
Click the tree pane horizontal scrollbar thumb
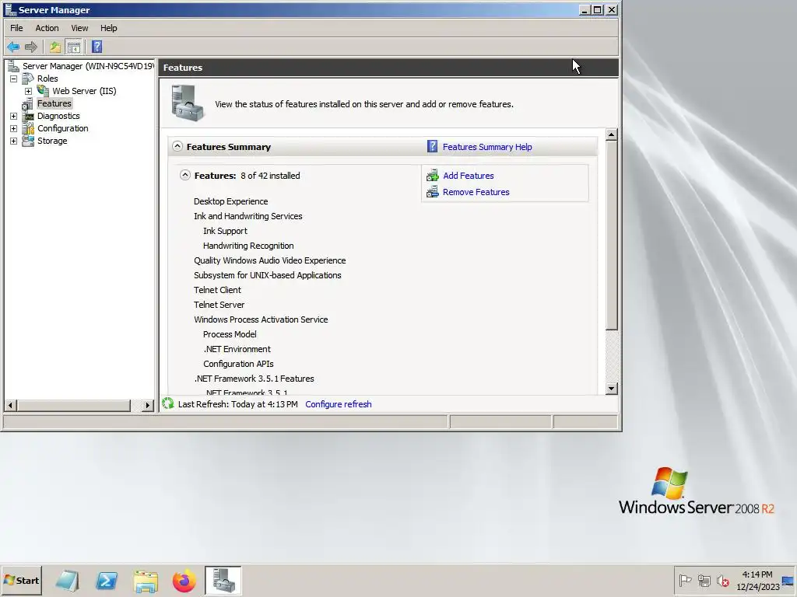coord(74,405)
